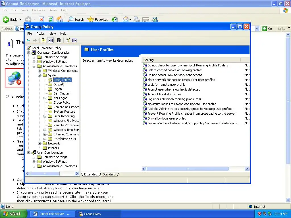Click settings list horizontal scrollbar right arrow
This screenshot has width=291, height=218.
click(247, 169)
